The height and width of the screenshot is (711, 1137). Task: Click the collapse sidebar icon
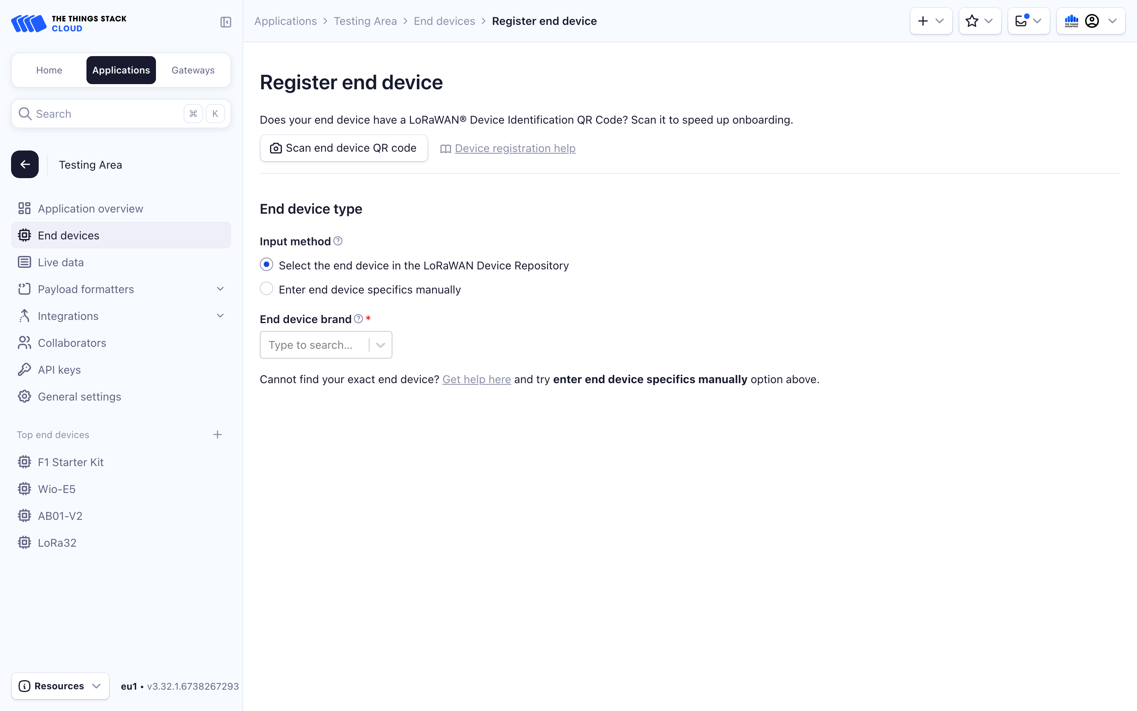pyautogui.click(x=225, y=22)
